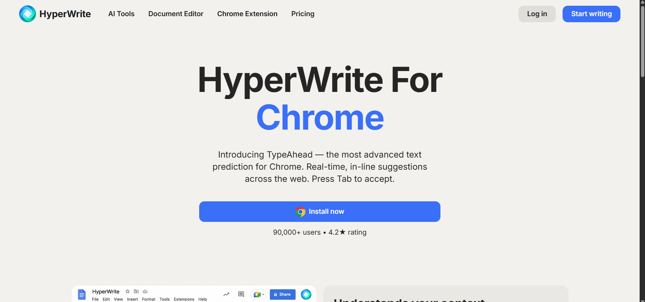The image size is (645, 302).
Task: Open the comments icon in docs preview
Action: (x=241, y=294)
